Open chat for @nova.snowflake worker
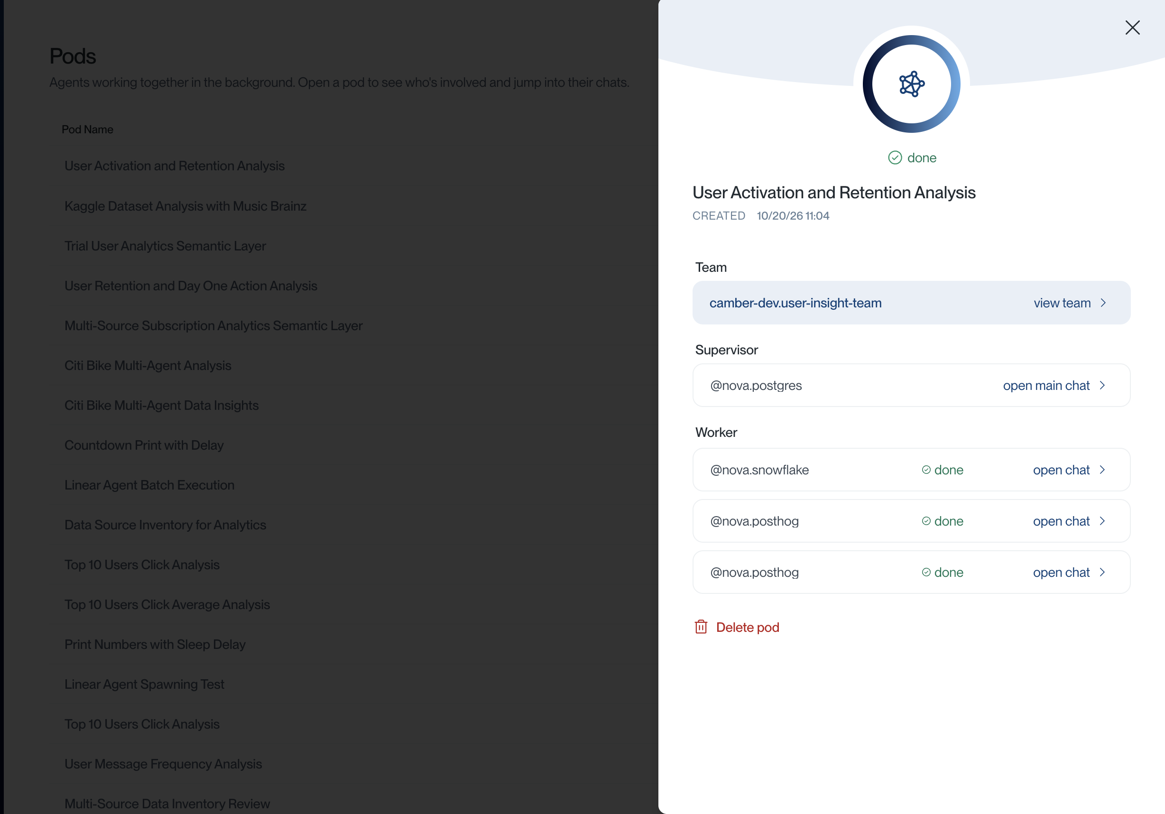 [1061, 470]
